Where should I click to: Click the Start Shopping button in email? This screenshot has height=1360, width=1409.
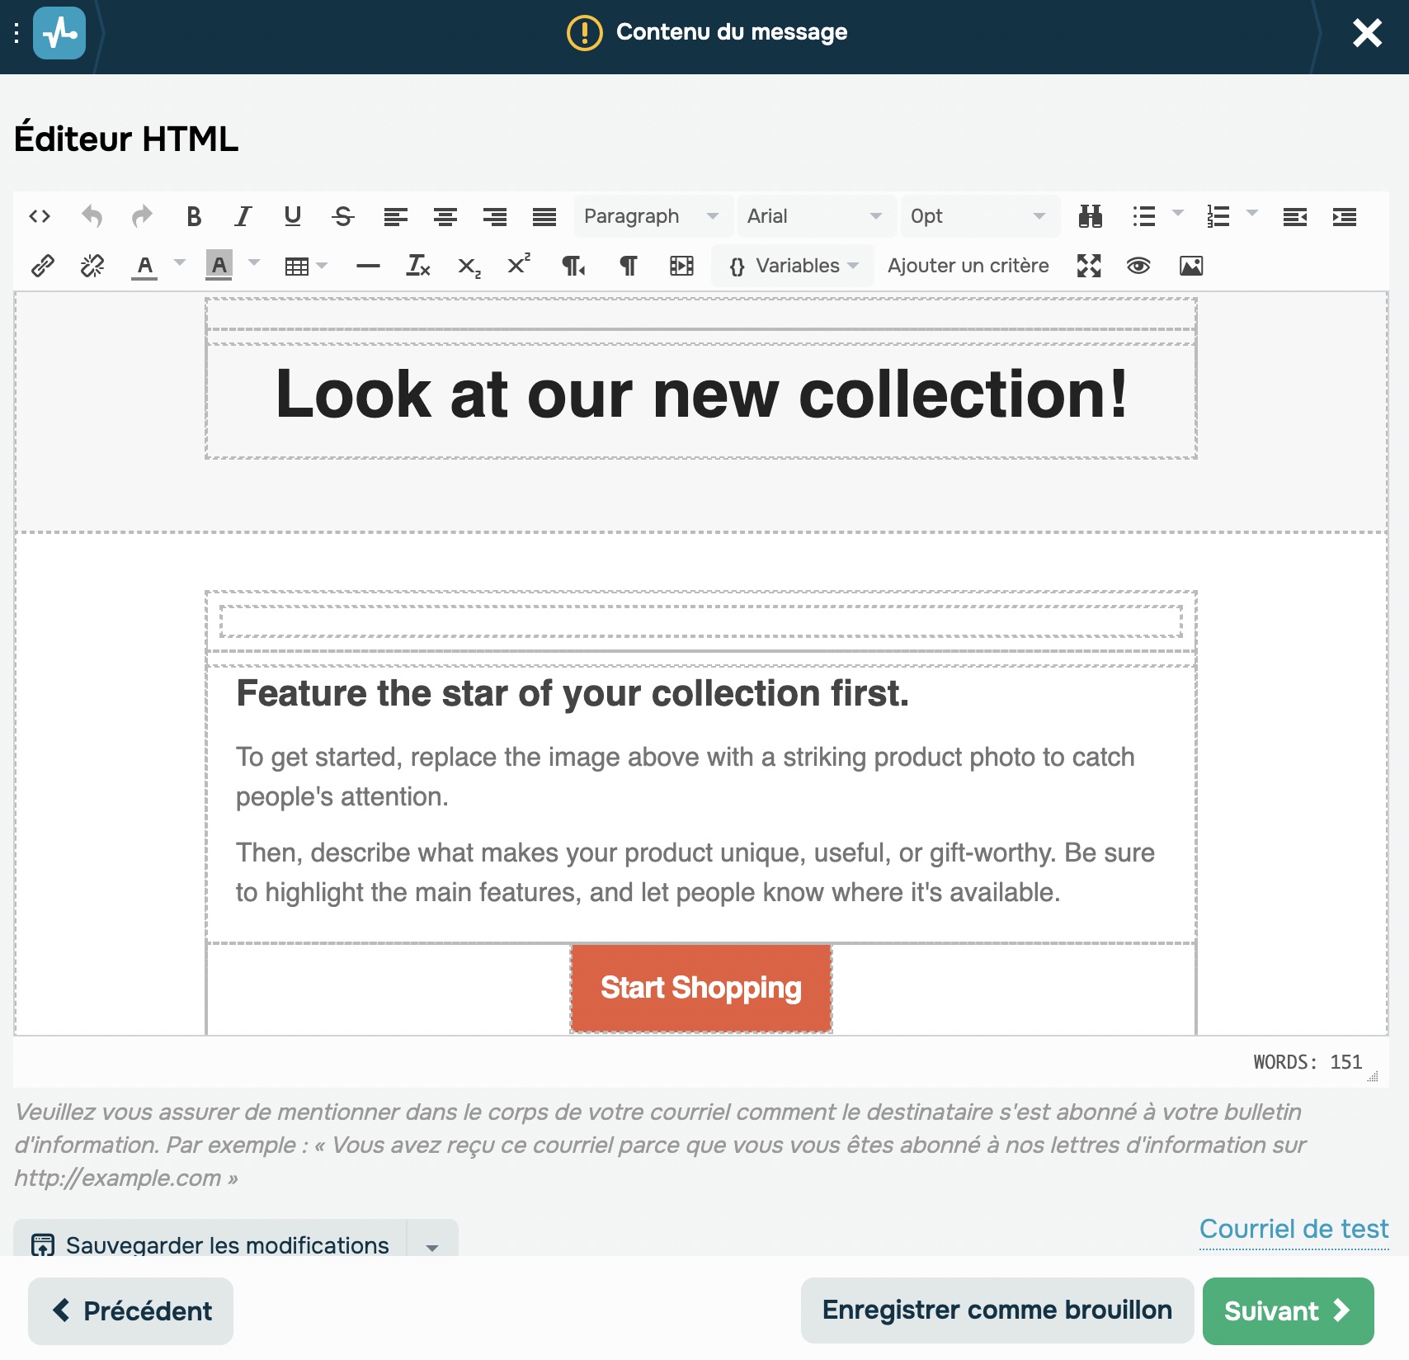(x=701, y=988)
